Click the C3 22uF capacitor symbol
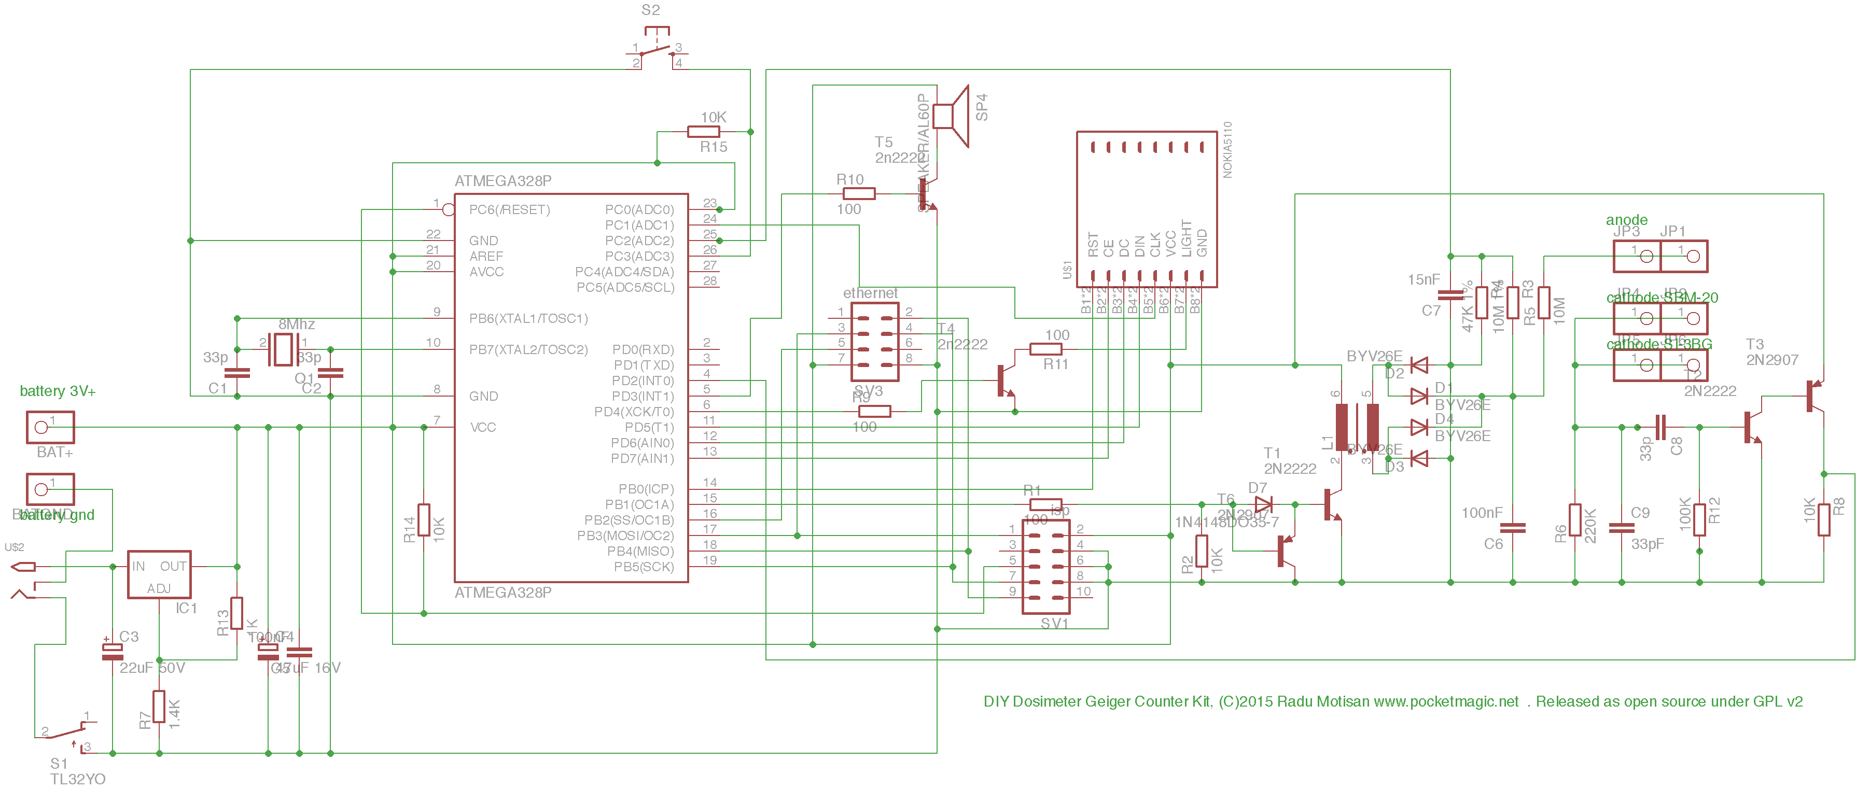The width and height of the screenshot is (1856, 789). pyautogui.click(x=113, y=652)
